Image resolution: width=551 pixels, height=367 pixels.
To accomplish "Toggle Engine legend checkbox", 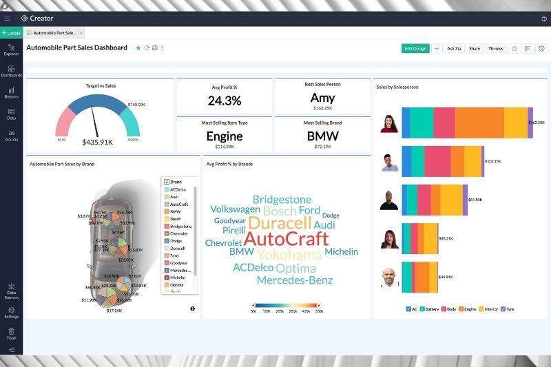I will coord(461,309).
